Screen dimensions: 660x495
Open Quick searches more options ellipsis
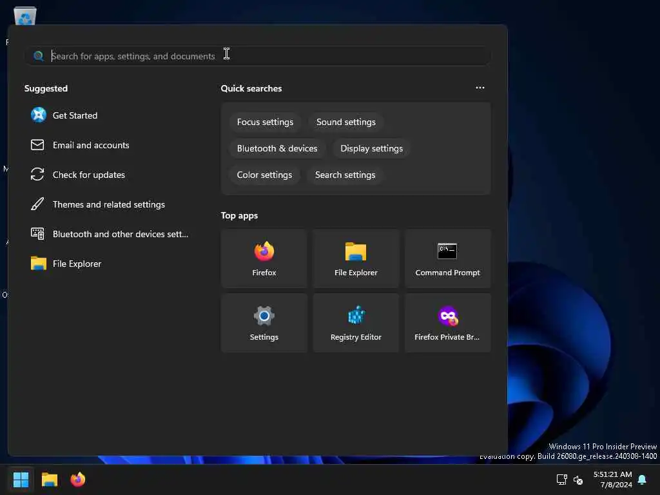coord(480,88)
